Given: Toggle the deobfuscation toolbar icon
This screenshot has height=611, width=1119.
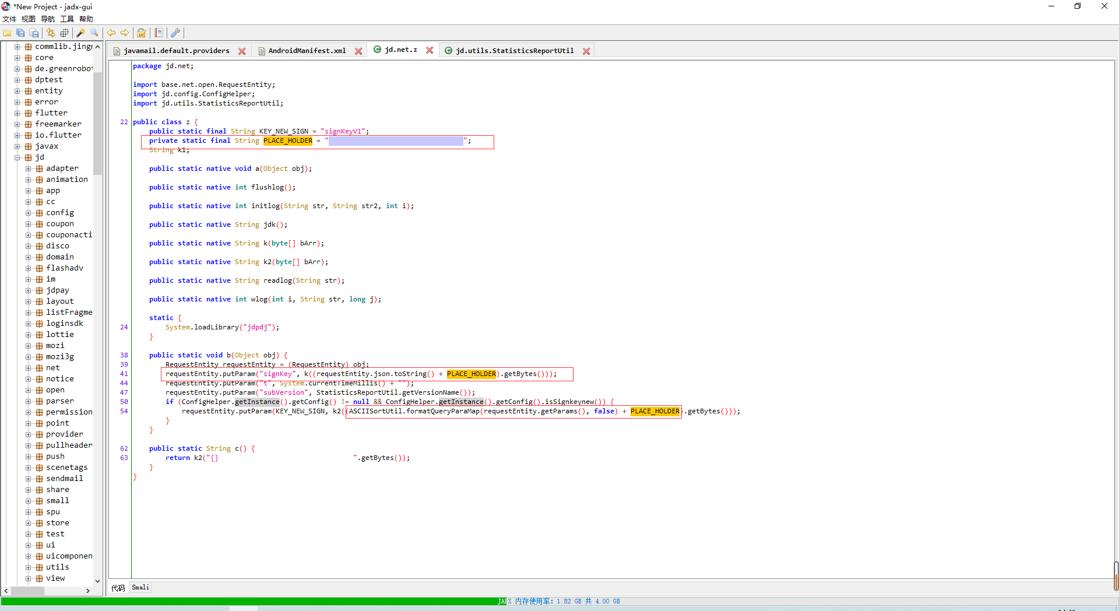Looking at the screenshot, I should (142, 33).
